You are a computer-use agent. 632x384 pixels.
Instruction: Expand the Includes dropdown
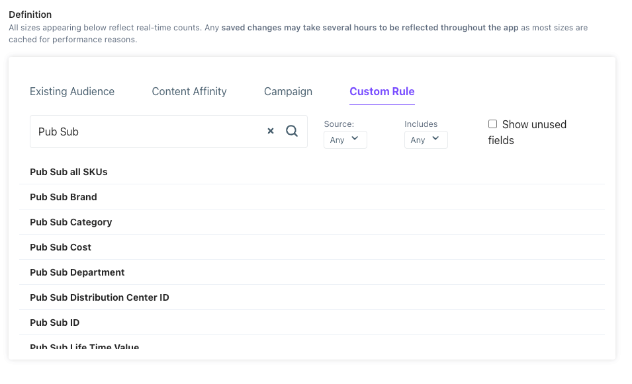coord(426,139)
